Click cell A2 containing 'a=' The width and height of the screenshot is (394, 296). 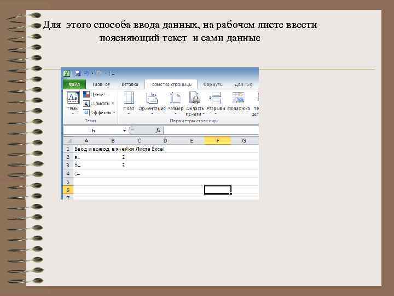coord(86,157)
